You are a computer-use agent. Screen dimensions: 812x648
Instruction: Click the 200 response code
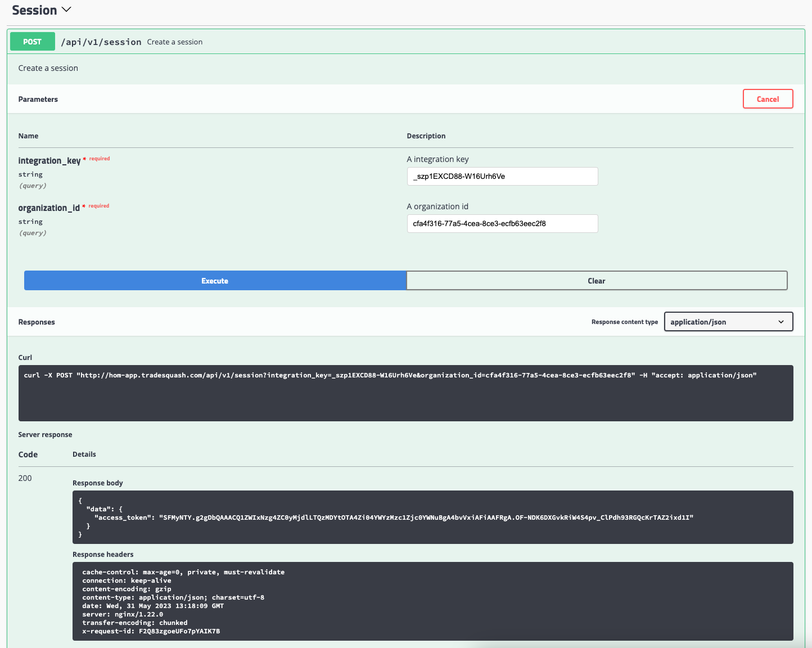pos(25,478)
